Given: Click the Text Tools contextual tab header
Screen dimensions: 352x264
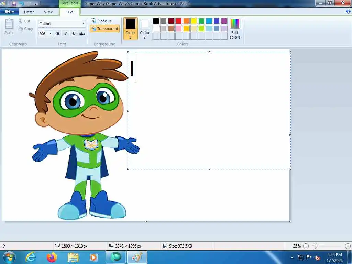Looking at the screenshot, I should [69, 3].
